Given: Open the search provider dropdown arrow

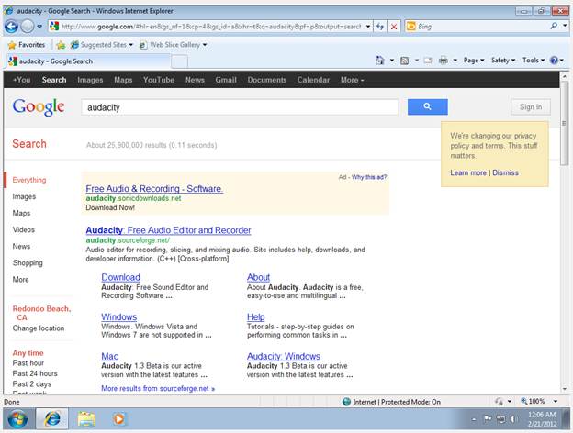Looking at the screenshot, I should (x=565, y=26).
